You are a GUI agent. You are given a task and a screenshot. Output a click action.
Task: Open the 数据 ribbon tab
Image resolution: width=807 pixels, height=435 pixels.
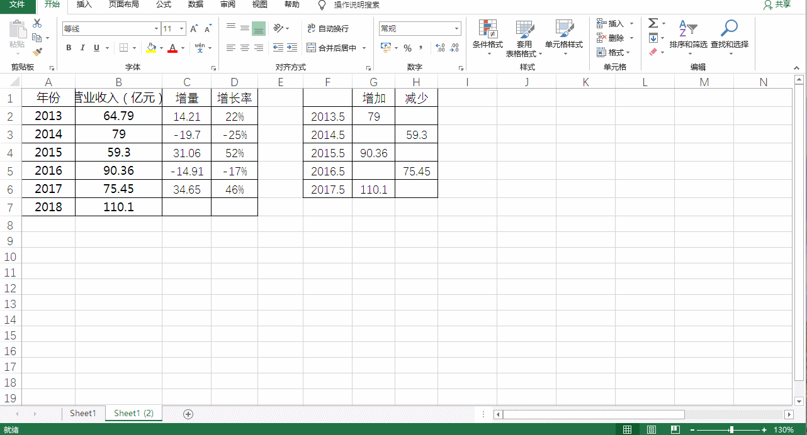[x=195, y=5]
